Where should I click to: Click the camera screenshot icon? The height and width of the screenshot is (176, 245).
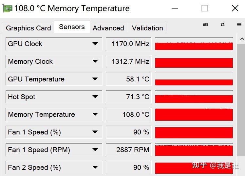point(206,25)
